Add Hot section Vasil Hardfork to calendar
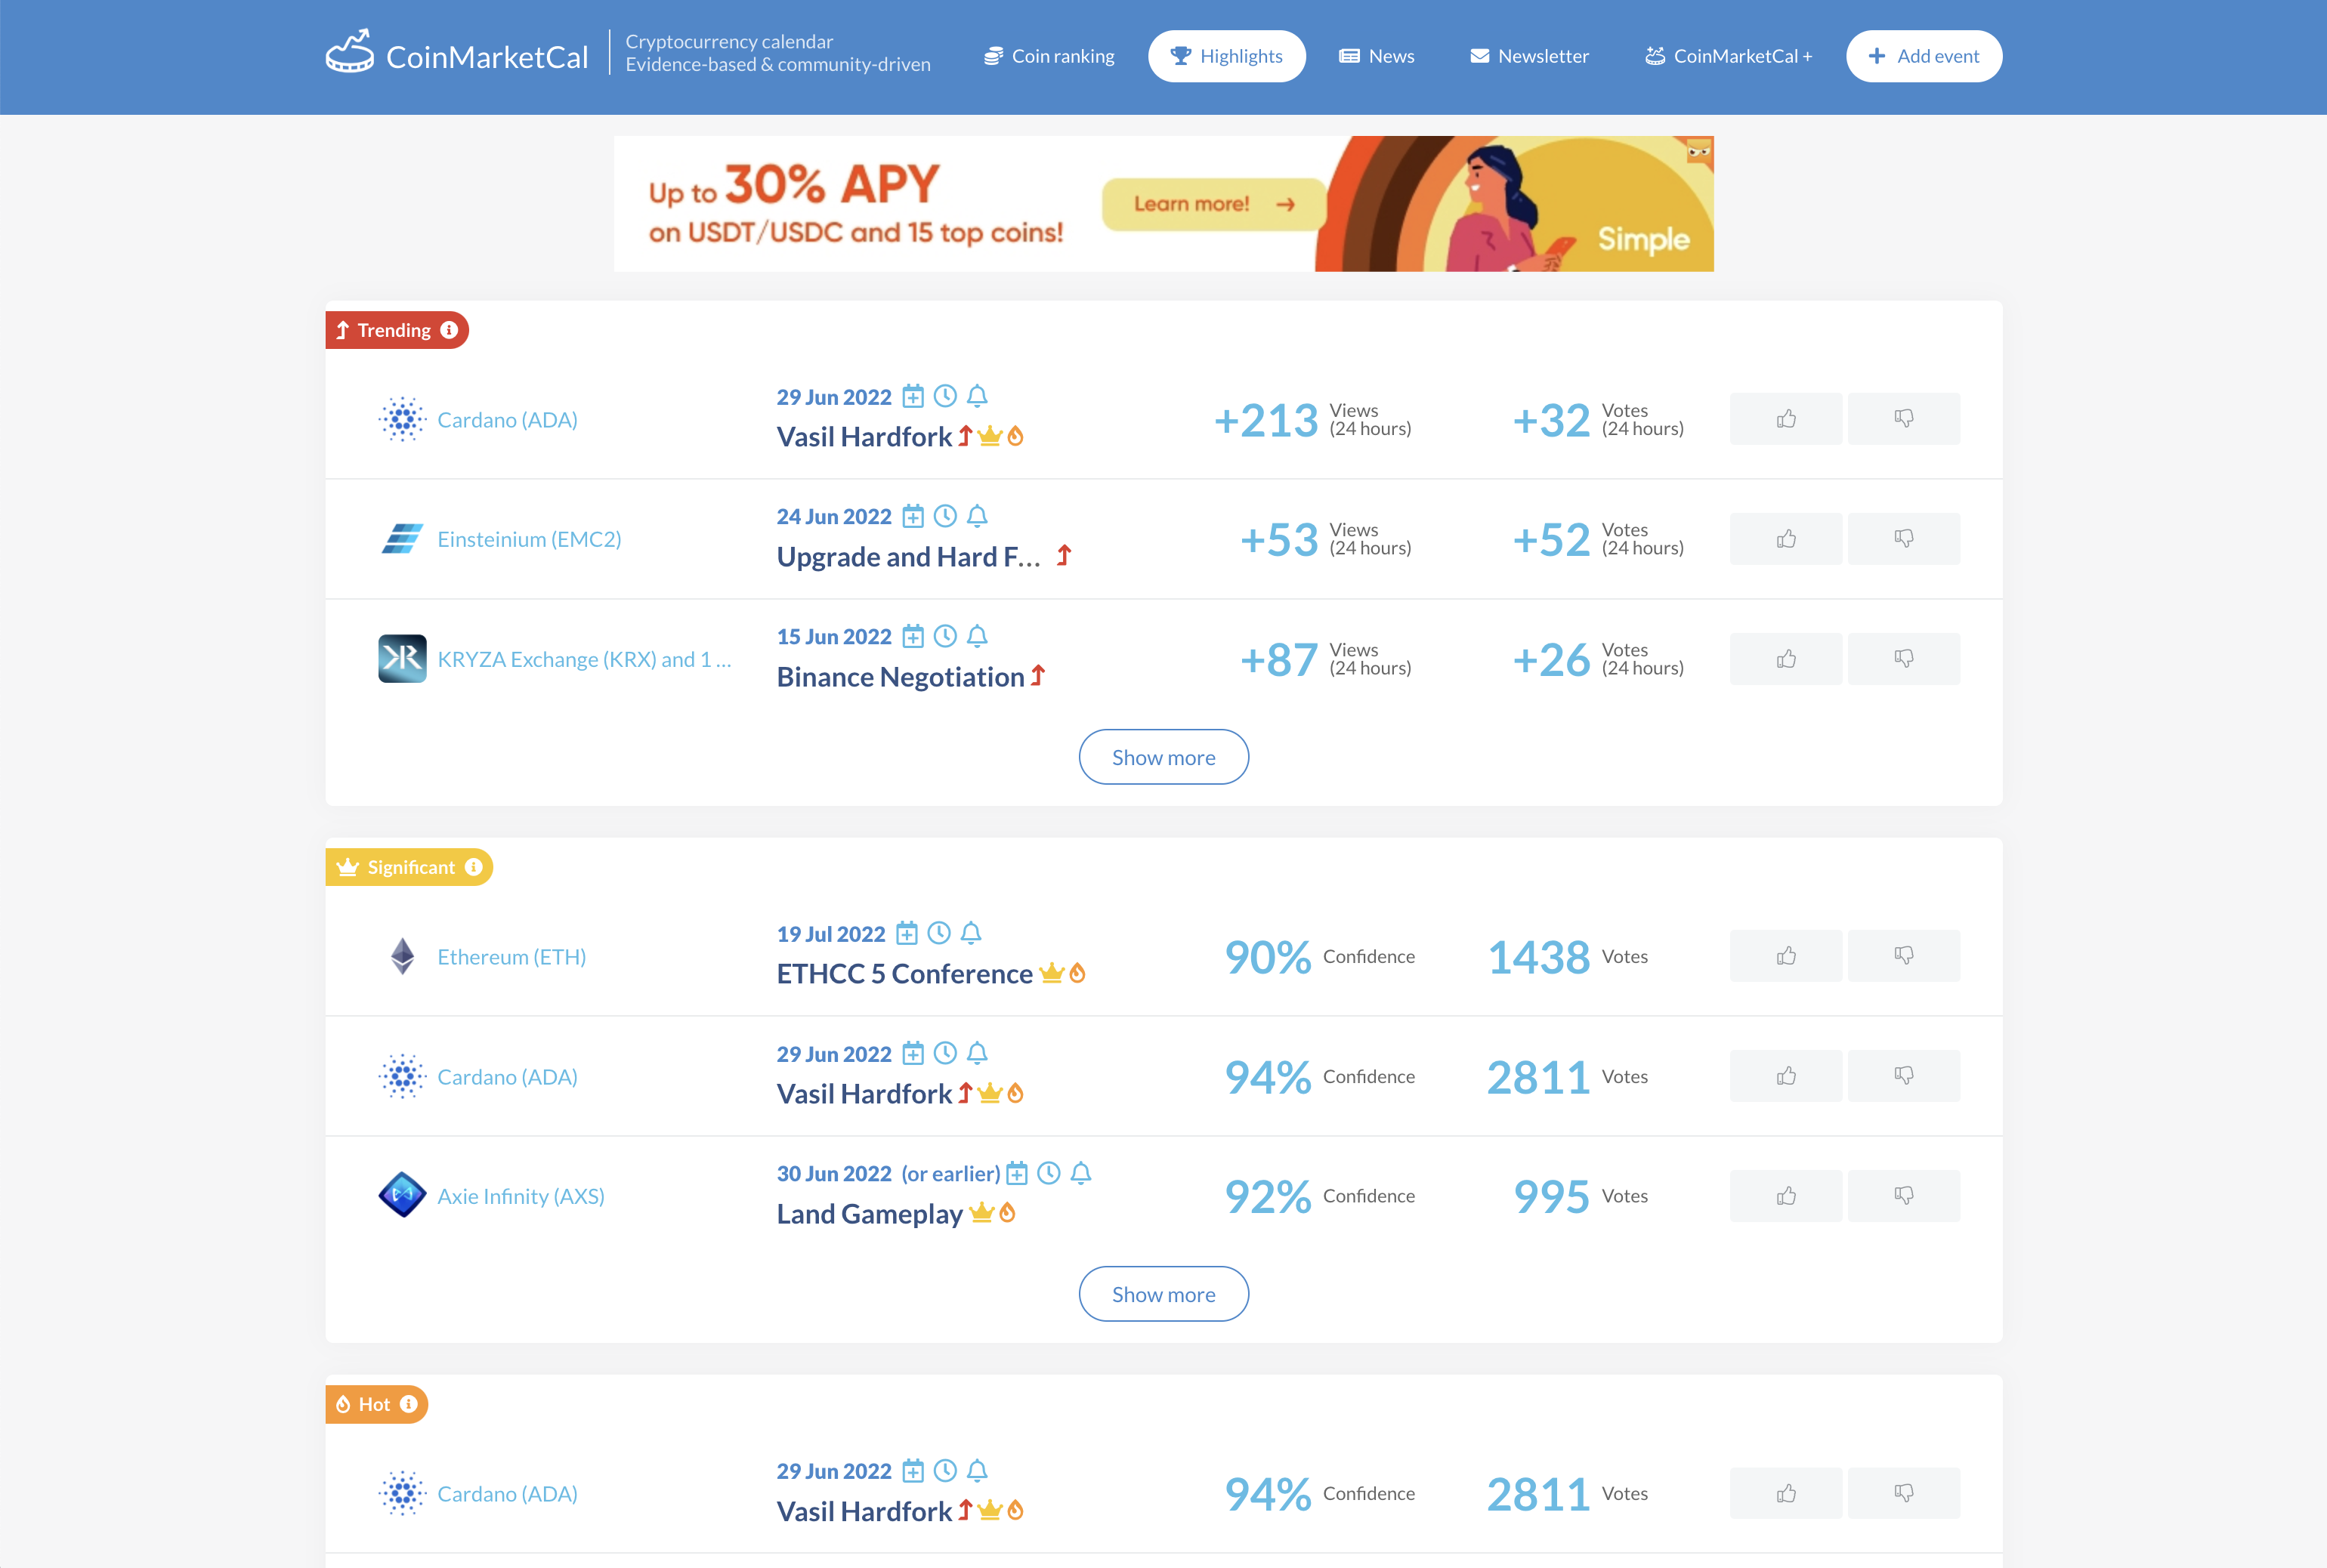The height and width of the screenshot is (1568, 2327). coord(913,1471)
